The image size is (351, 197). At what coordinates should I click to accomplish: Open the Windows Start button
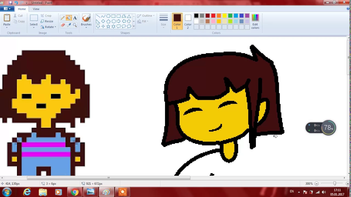click(7, 192)
